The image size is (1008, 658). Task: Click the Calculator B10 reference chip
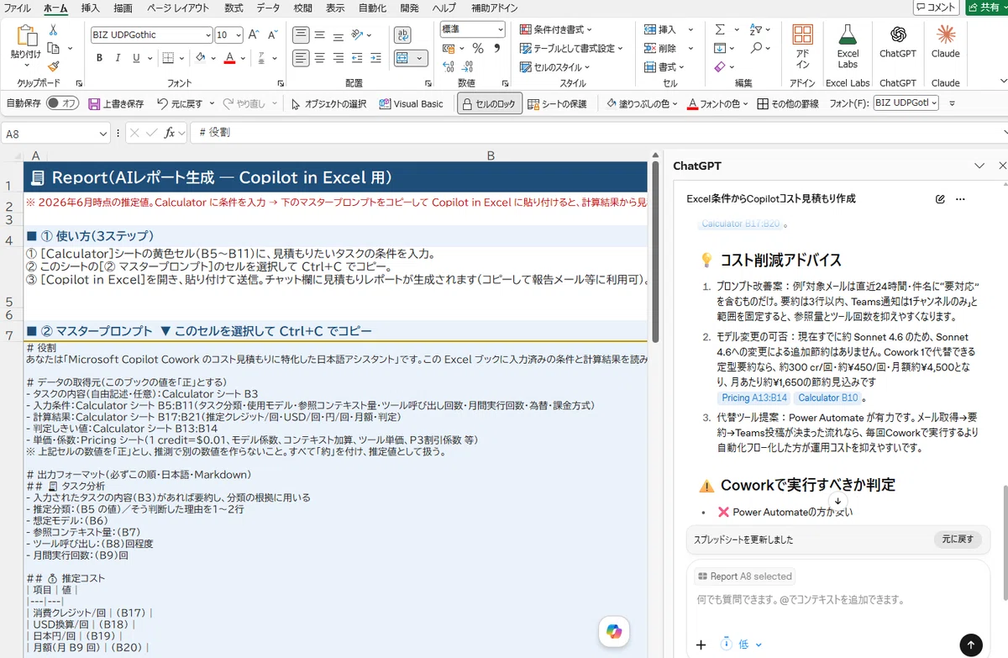tap(827, 397)
